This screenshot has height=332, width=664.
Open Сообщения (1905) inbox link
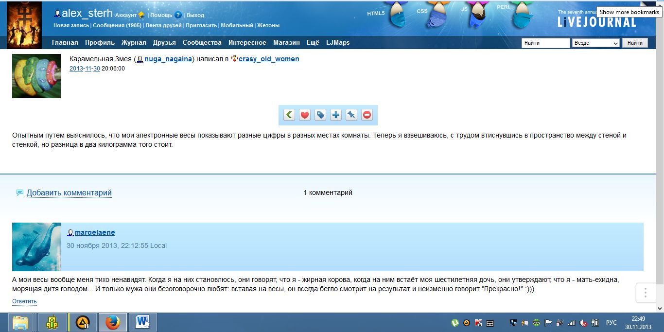pos(117,25)
